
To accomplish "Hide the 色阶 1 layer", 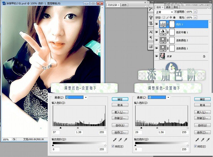I will click(x=156, y=24).
